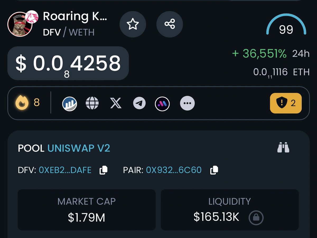Open the purple M logo link
The width and height of the screenshot is (317, 238).
pyautogui.click(x=162, y=103)
